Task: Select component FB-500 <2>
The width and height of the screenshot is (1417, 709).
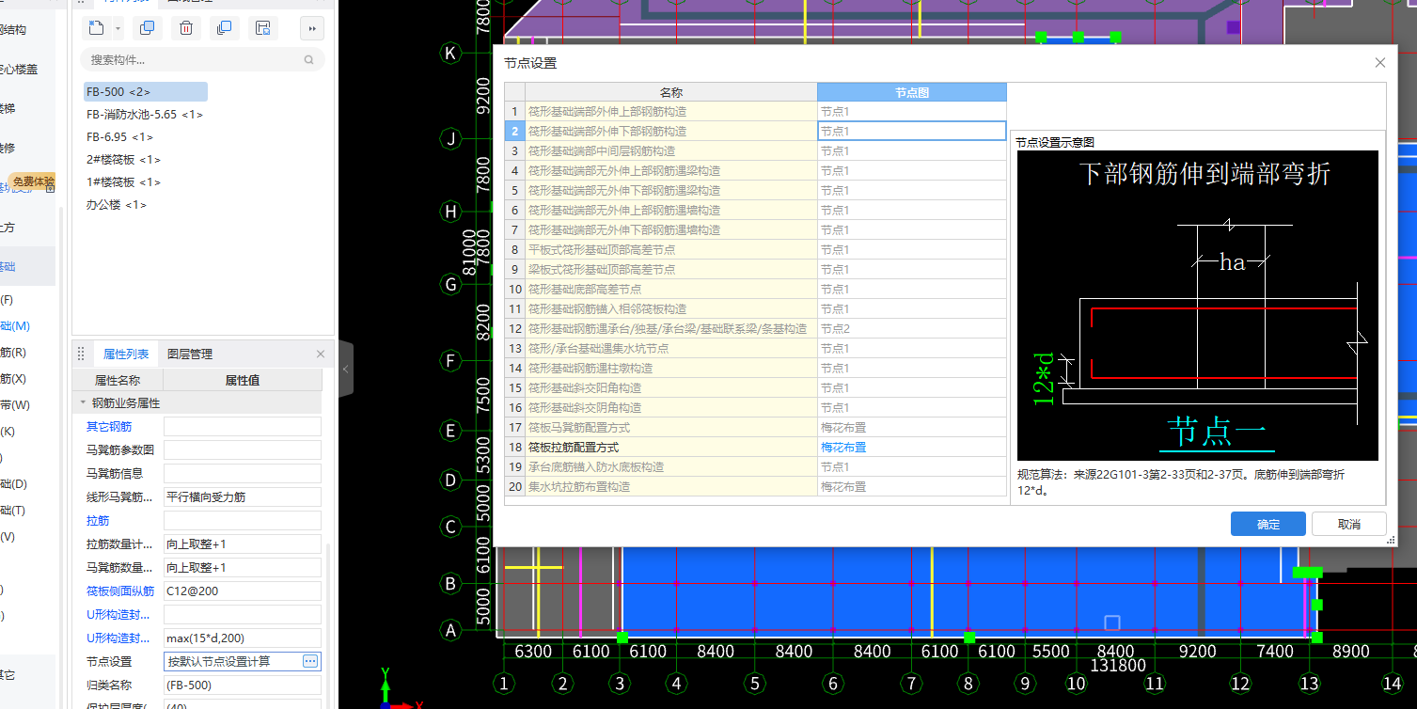Action: (x=145, y=91)
